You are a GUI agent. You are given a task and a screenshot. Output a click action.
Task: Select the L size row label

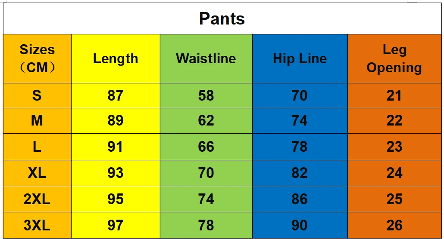37,147
